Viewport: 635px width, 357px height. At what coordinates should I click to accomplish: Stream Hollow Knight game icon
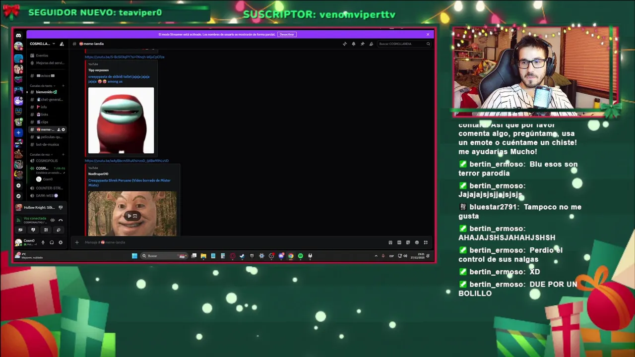tap(61, 207)
